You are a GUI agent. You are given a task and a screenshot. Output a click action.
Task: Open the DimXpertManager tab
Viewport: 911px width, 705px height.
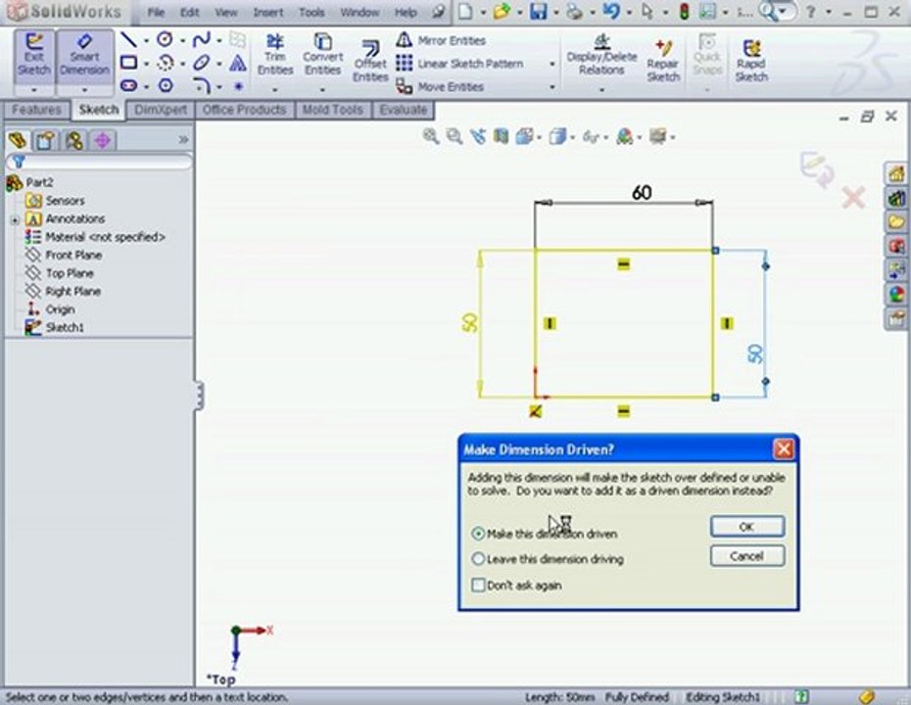(x=102, y=140)
